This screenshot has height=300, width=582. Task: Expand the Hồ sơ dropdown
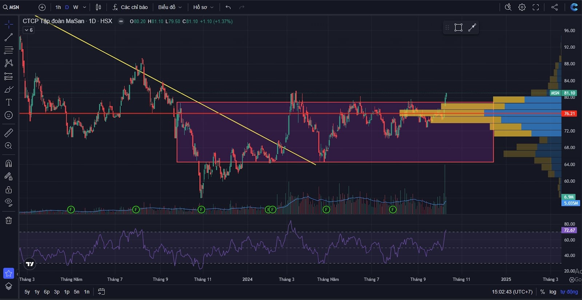[203, 7]
